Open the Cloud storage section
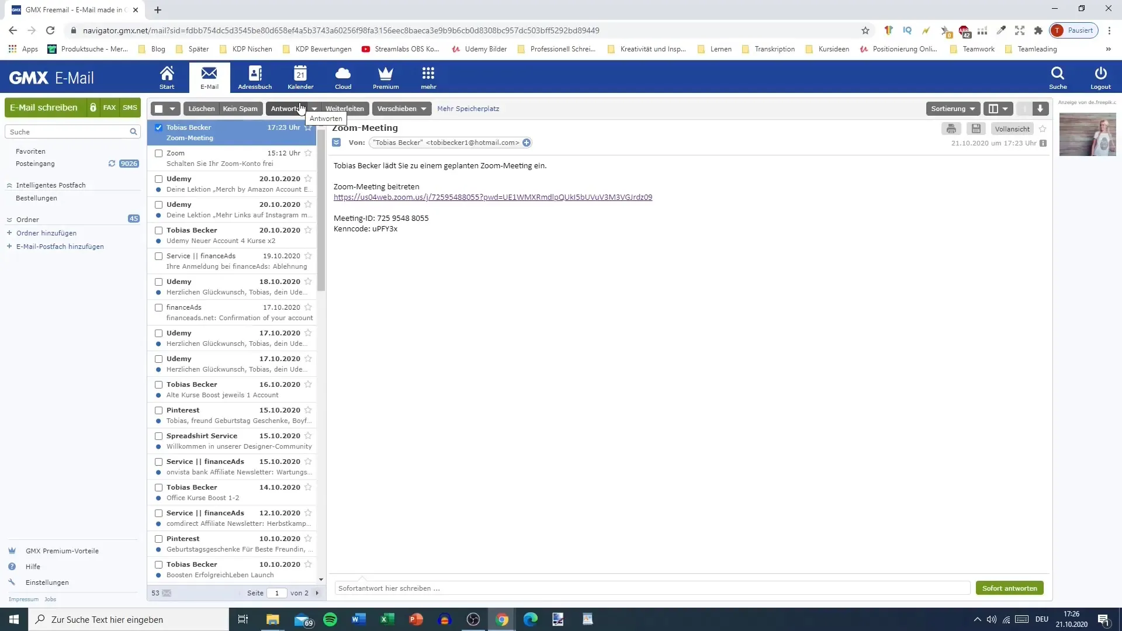 tap(342, 77)
